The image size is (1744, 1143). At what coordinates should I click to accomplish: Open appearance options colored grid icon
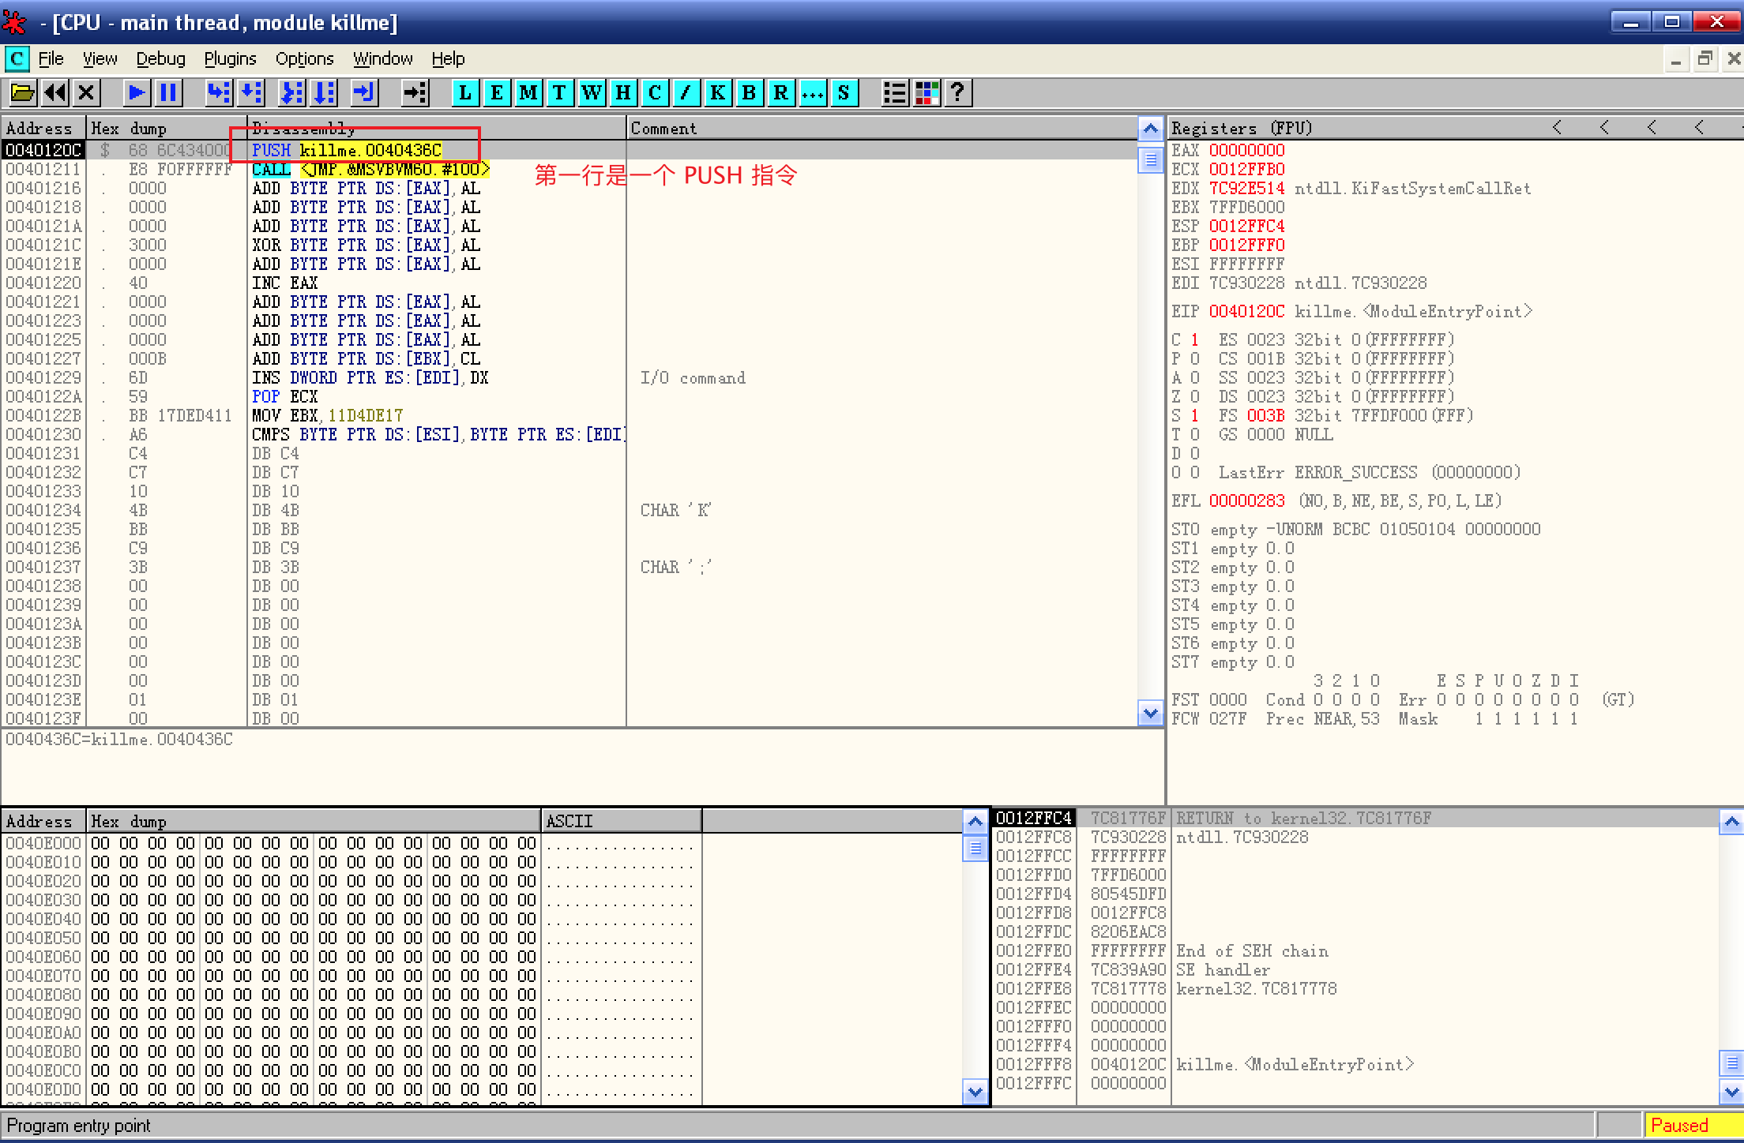(x=926, y=93)
